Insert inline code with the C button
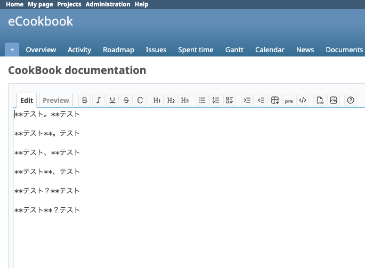The height and width of the screenshot is (268, 365). tap(140, 100)
